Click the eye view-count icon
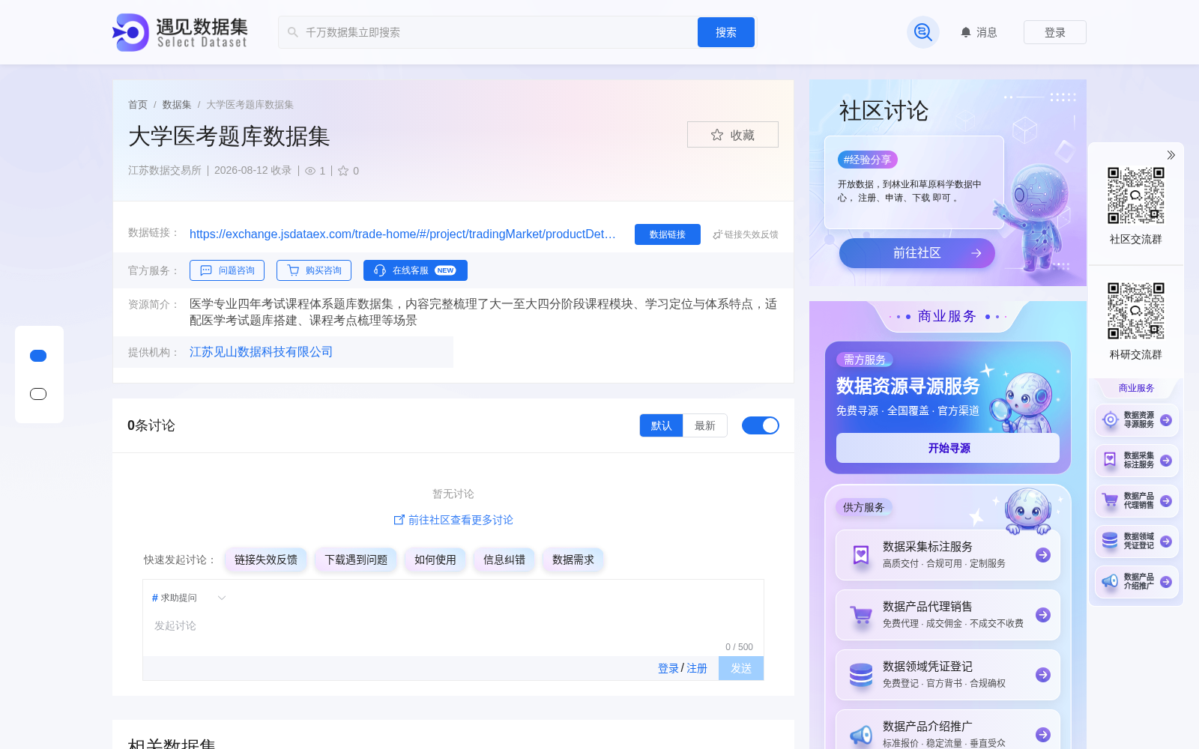The width and height of the screenshot is (1199, 749). [x=310, y=171]
